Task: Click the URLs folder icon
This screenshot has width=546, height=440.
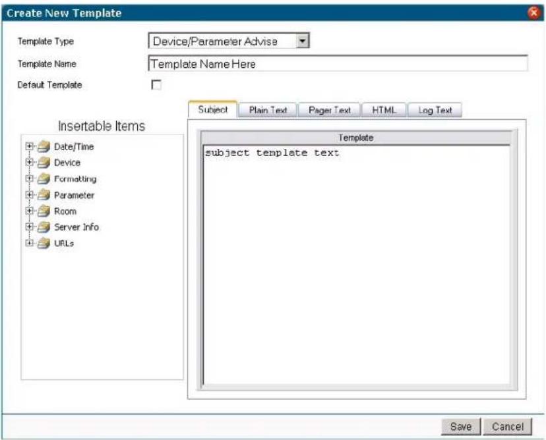Action: point(44,243)
